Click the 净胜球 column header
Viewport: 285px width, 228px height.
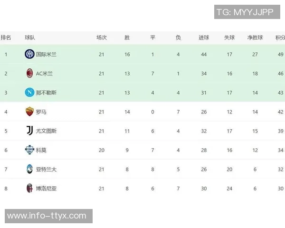point(255,38)
